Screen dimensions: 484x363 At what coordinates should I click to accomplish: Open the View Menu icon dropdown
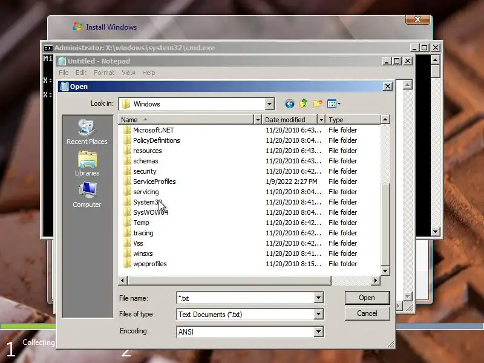[x=334, y=103]
